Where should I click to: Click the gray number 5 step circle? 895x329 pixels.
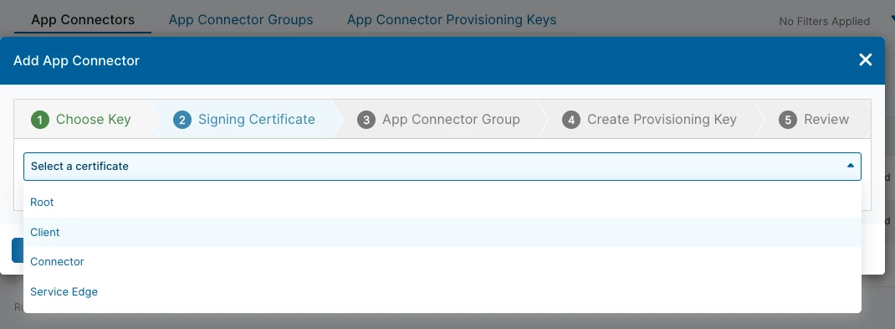788,120
